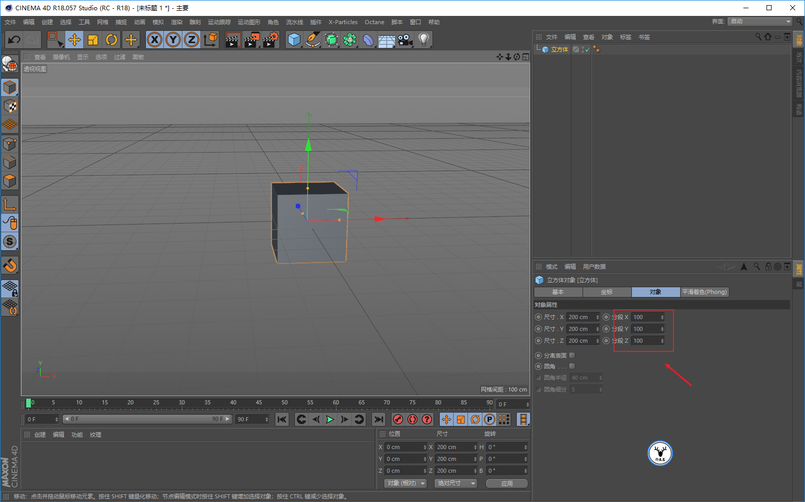Screen dimensions: 805x502
Task: Click the timeline frame 0 green marker
Action: pos(28,403)
